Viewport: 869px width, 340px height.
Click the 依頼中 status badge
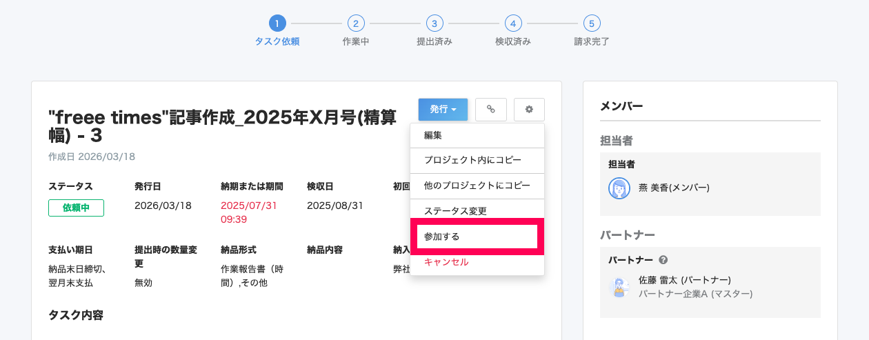click(76, 208)
